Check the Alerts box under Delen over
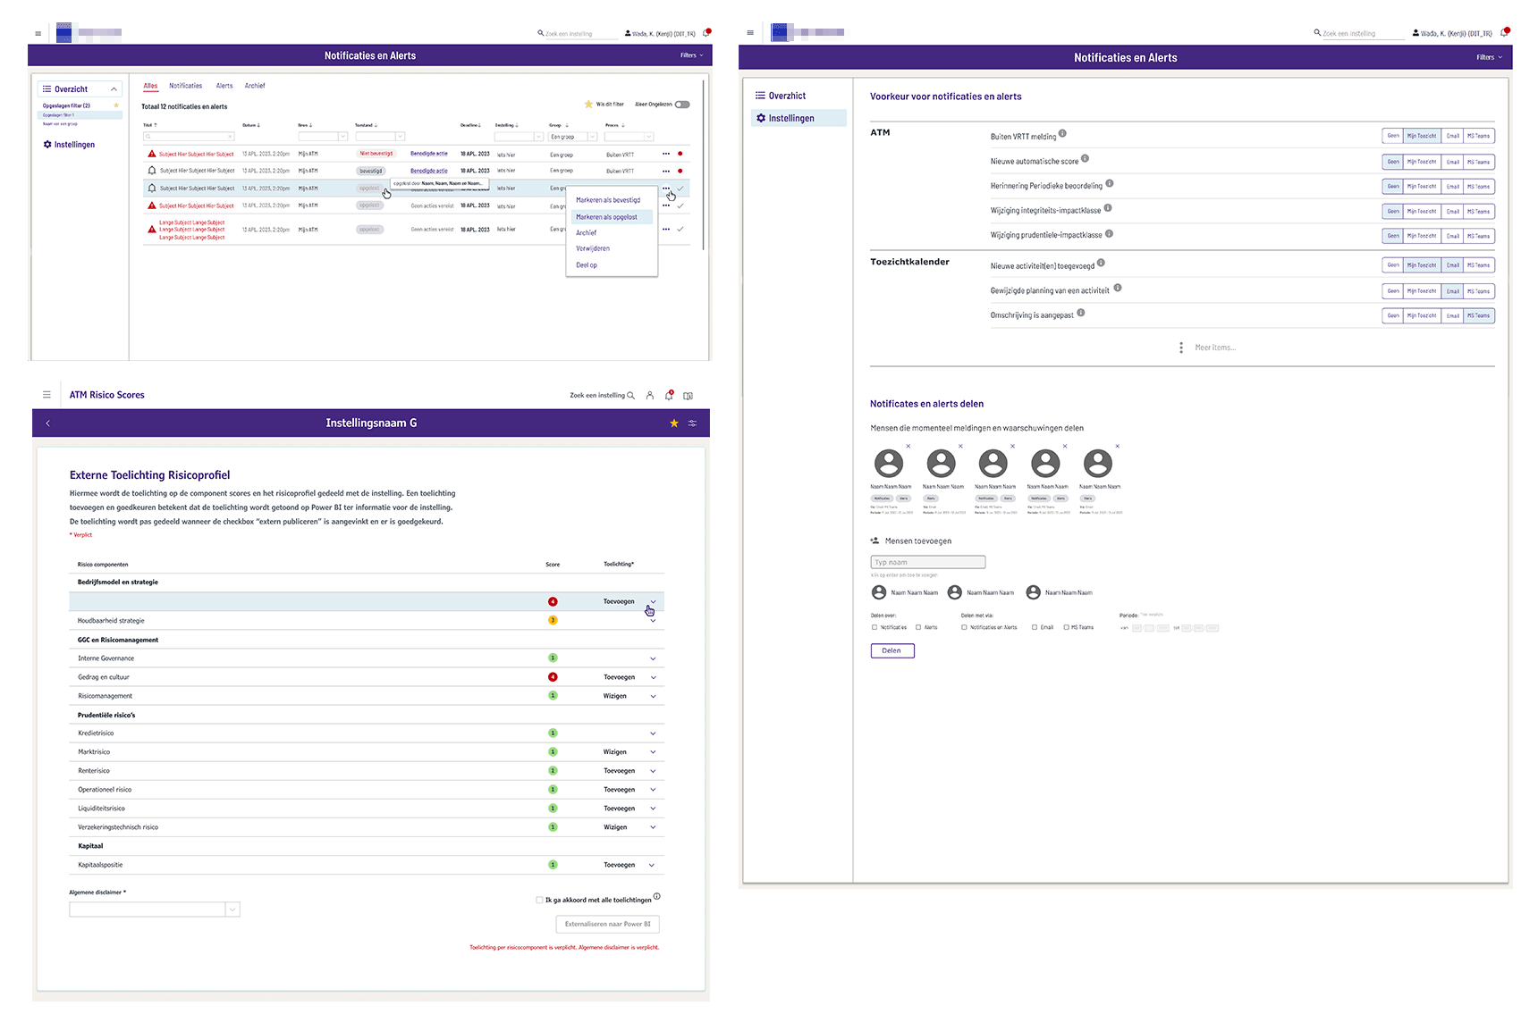Viewport: 1538px width, 1031px height. [918, 627]
